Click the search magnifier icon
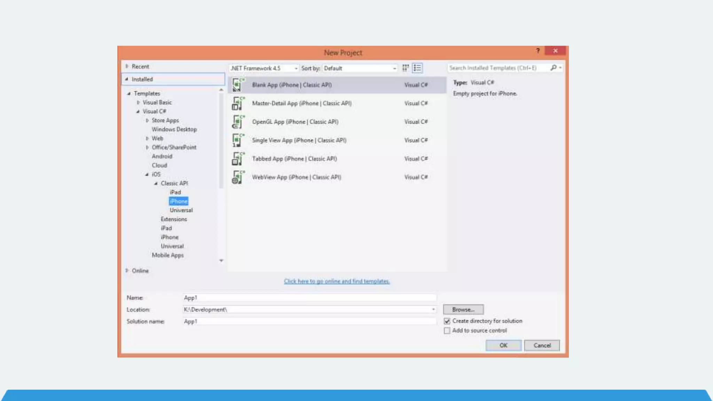This screenshot has width=713, height=401. pyautogui.click(x=553, y=68)
